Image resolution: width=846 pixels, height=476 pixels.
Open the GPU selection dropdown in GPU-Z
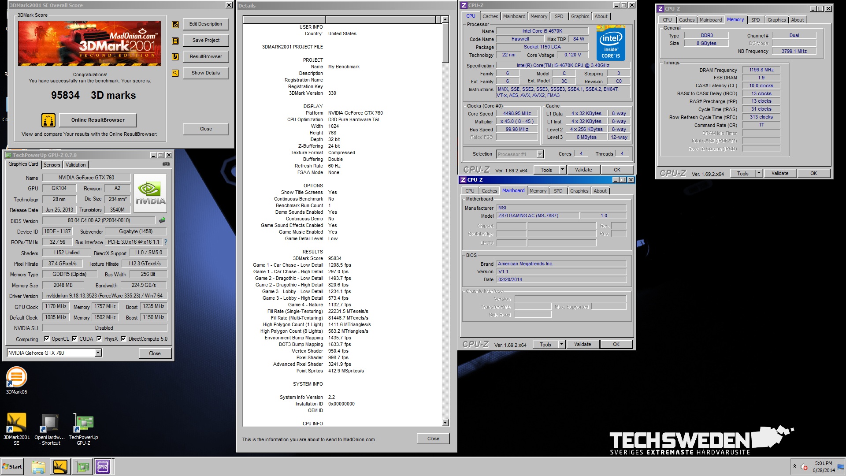click(98, 353)
